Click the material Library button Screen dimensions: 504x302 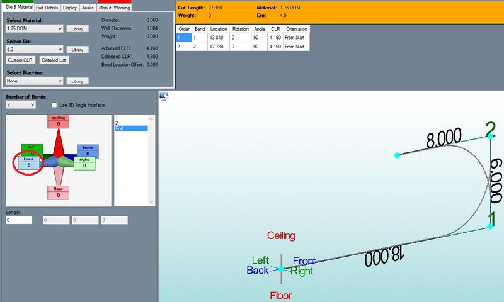(x=77, y=28)
